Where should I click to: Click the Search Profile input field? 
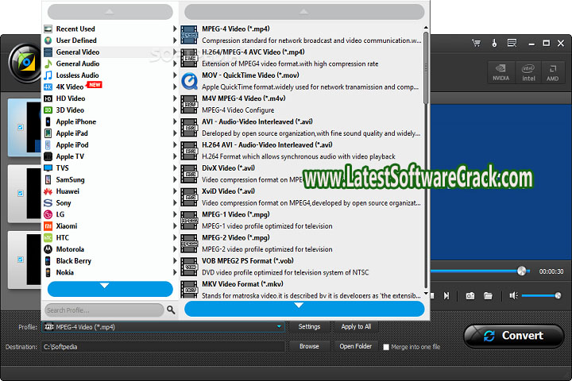(x=104, y=310)
